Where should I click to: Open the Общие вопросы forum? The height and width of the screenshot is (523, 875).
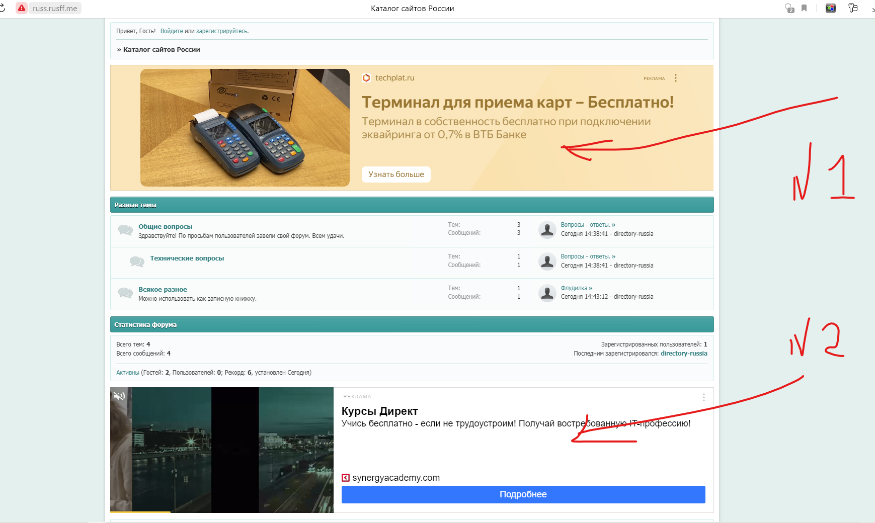point(165,227)
